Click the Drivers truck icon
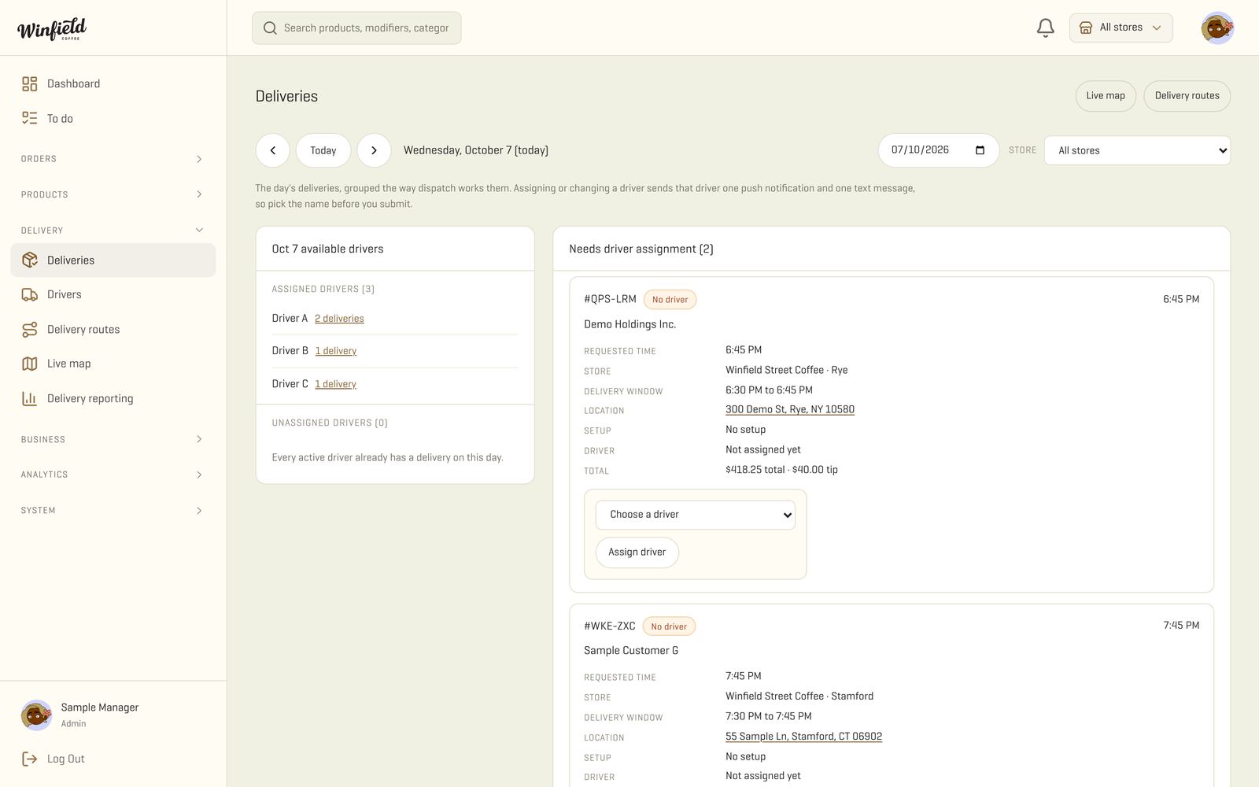Viewport: 1259px width, 787px height. pyautogui.click(x=30, y=294)
